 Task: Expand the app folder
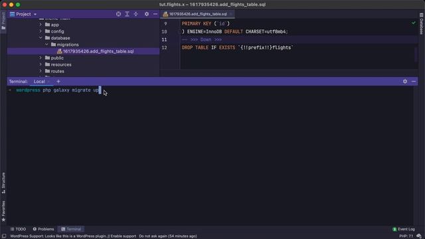[x=41, y=25]
